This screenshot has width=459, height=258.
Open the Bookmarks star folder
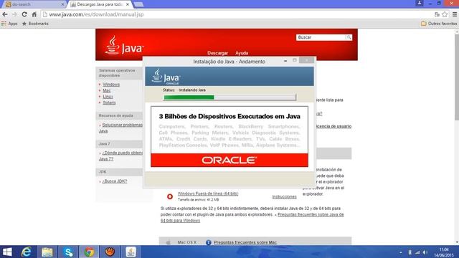click(x=35, y=24)
